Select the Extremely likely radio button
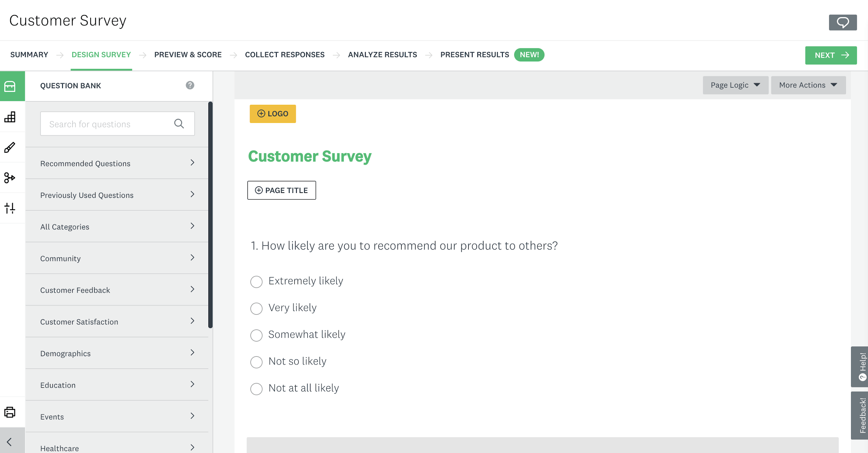Viewport: 868px width, 453px height. tap(257, 281)
